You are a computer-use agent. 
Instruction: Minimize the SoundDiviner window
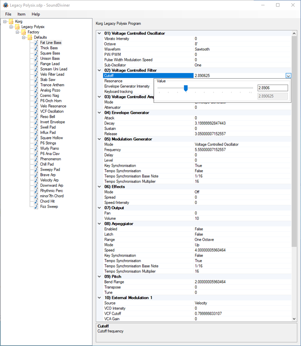pos(263,5)
